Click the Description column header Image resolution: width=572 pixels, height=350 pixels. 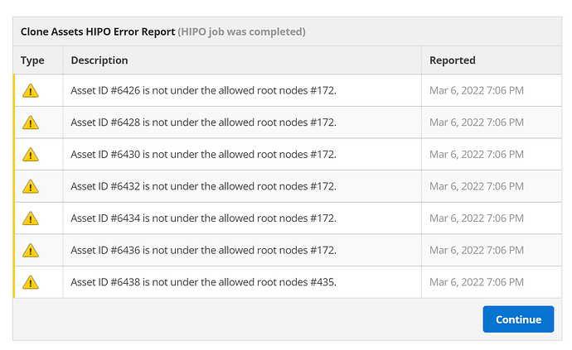(99, 60)
